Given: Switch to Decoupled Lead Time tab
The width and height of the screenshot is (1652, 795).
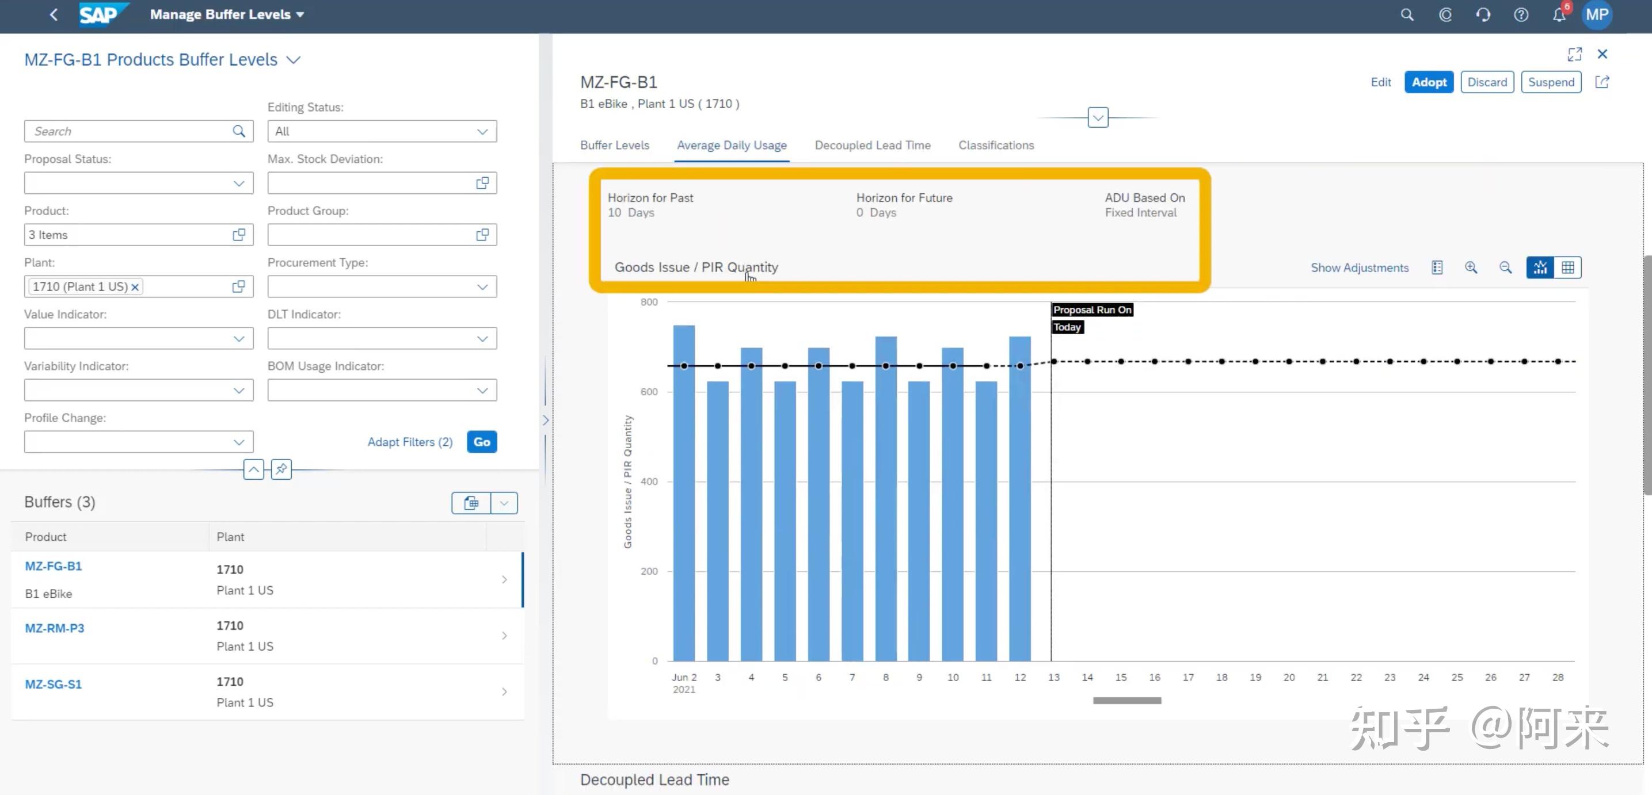Looking at the screenshot, I should 872,145.
